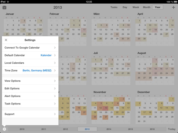
Task: Switch to the Month view tab
Action: click(147, 7)
